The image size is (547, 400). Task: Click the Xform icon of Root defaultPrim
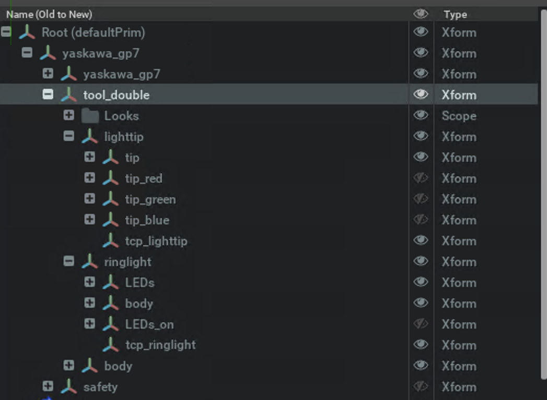[27, 32]
